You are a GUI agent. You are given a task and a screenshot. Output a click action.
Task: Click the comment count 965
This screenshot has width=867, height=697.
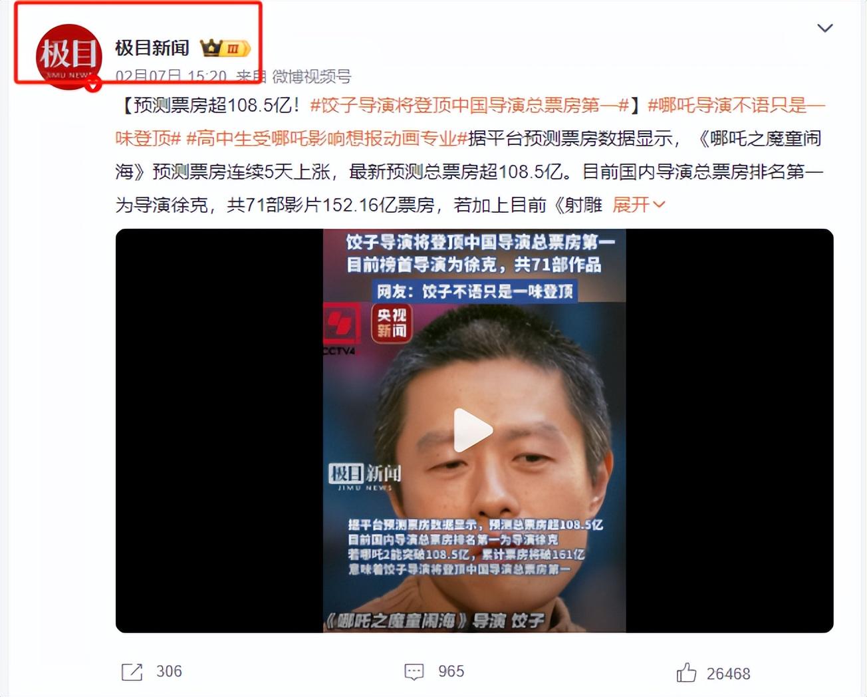click(x=451, y=672)
